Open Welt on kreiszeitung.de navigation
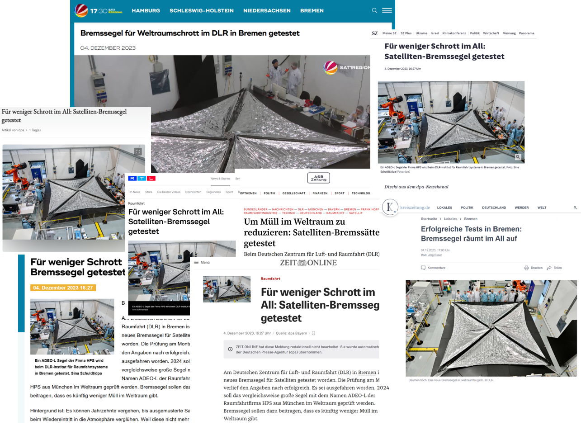This screenshot has width=581, height=425. pyautogui.click(x=542, y=208)
